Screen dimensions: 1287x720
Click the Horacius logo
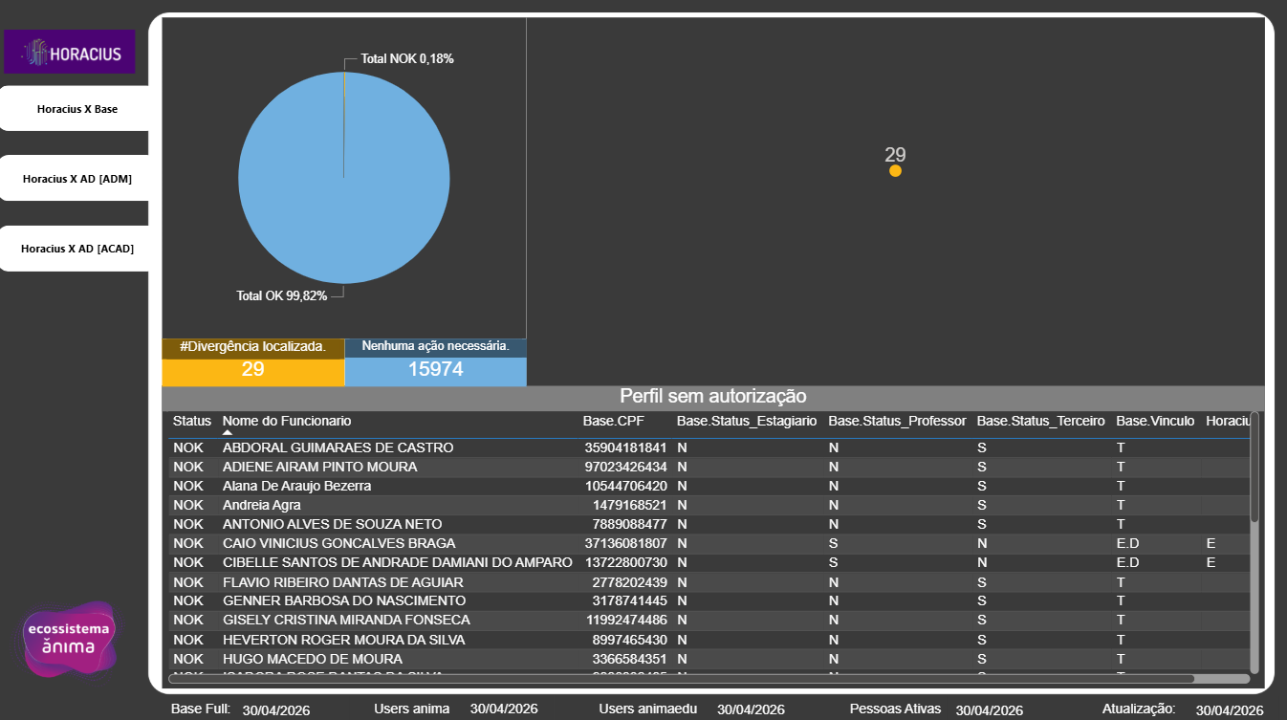click(x=70, y=52)
